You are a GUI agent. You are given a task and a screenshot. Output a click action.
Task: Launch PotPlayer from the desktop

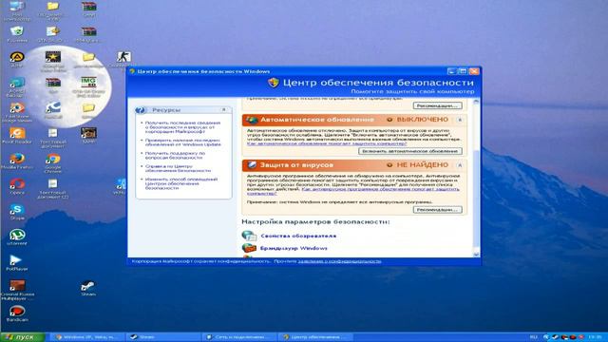coord(16,260)
